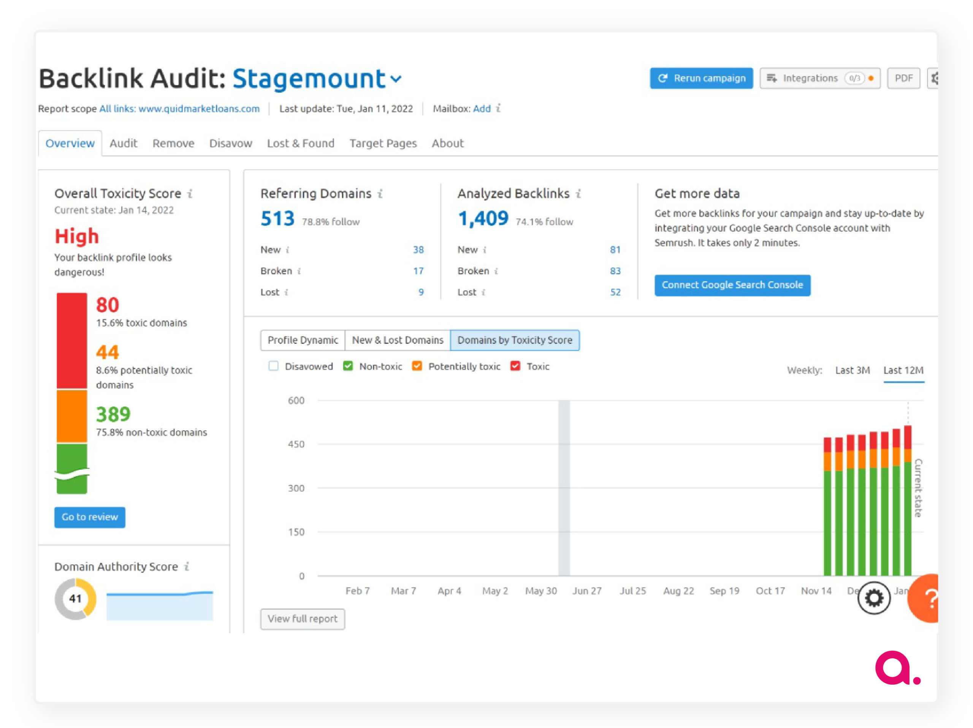Click the info icon beside Referring Domains Broken
The width and height of the screenshot is (973, 728).
(x=299, y=271)
